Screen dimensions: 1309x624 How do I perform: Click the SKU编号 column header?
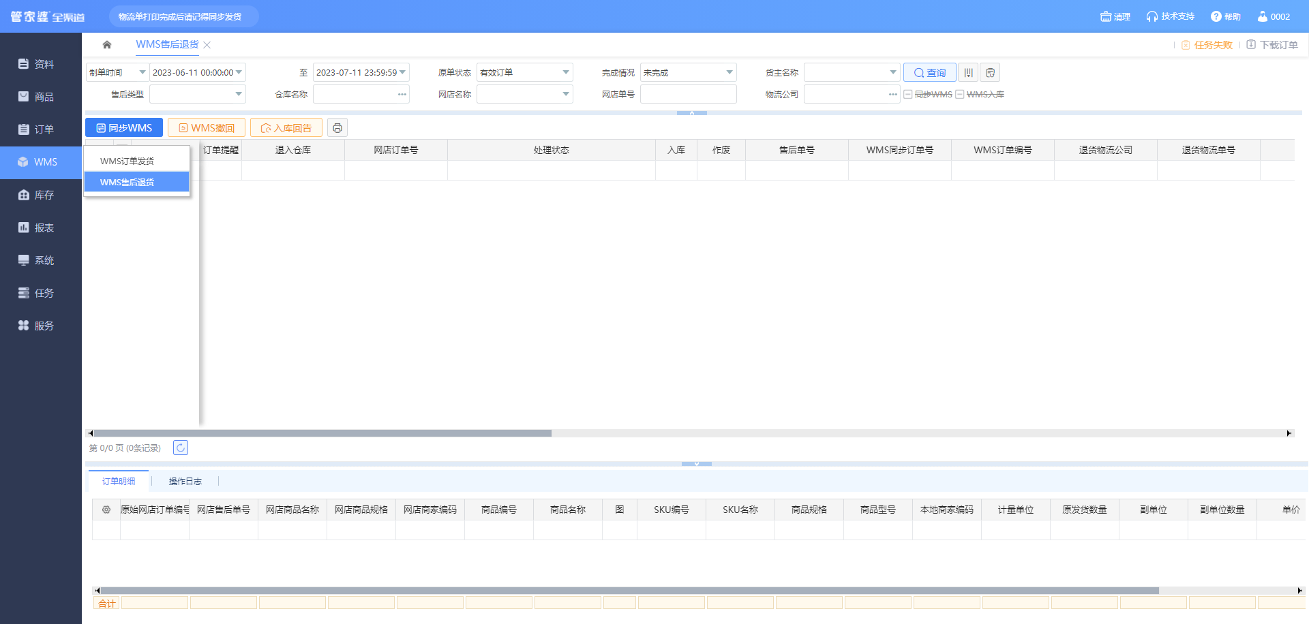click(x=672, y=510)
